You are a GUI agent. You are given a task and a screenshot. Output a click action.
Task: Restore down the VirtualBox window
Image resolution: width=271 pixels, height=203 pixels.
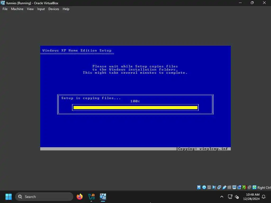252,3
